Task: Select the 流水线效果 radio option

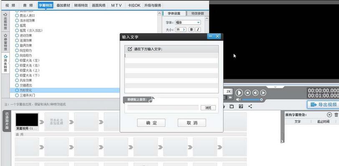Action: click(17, 20)
